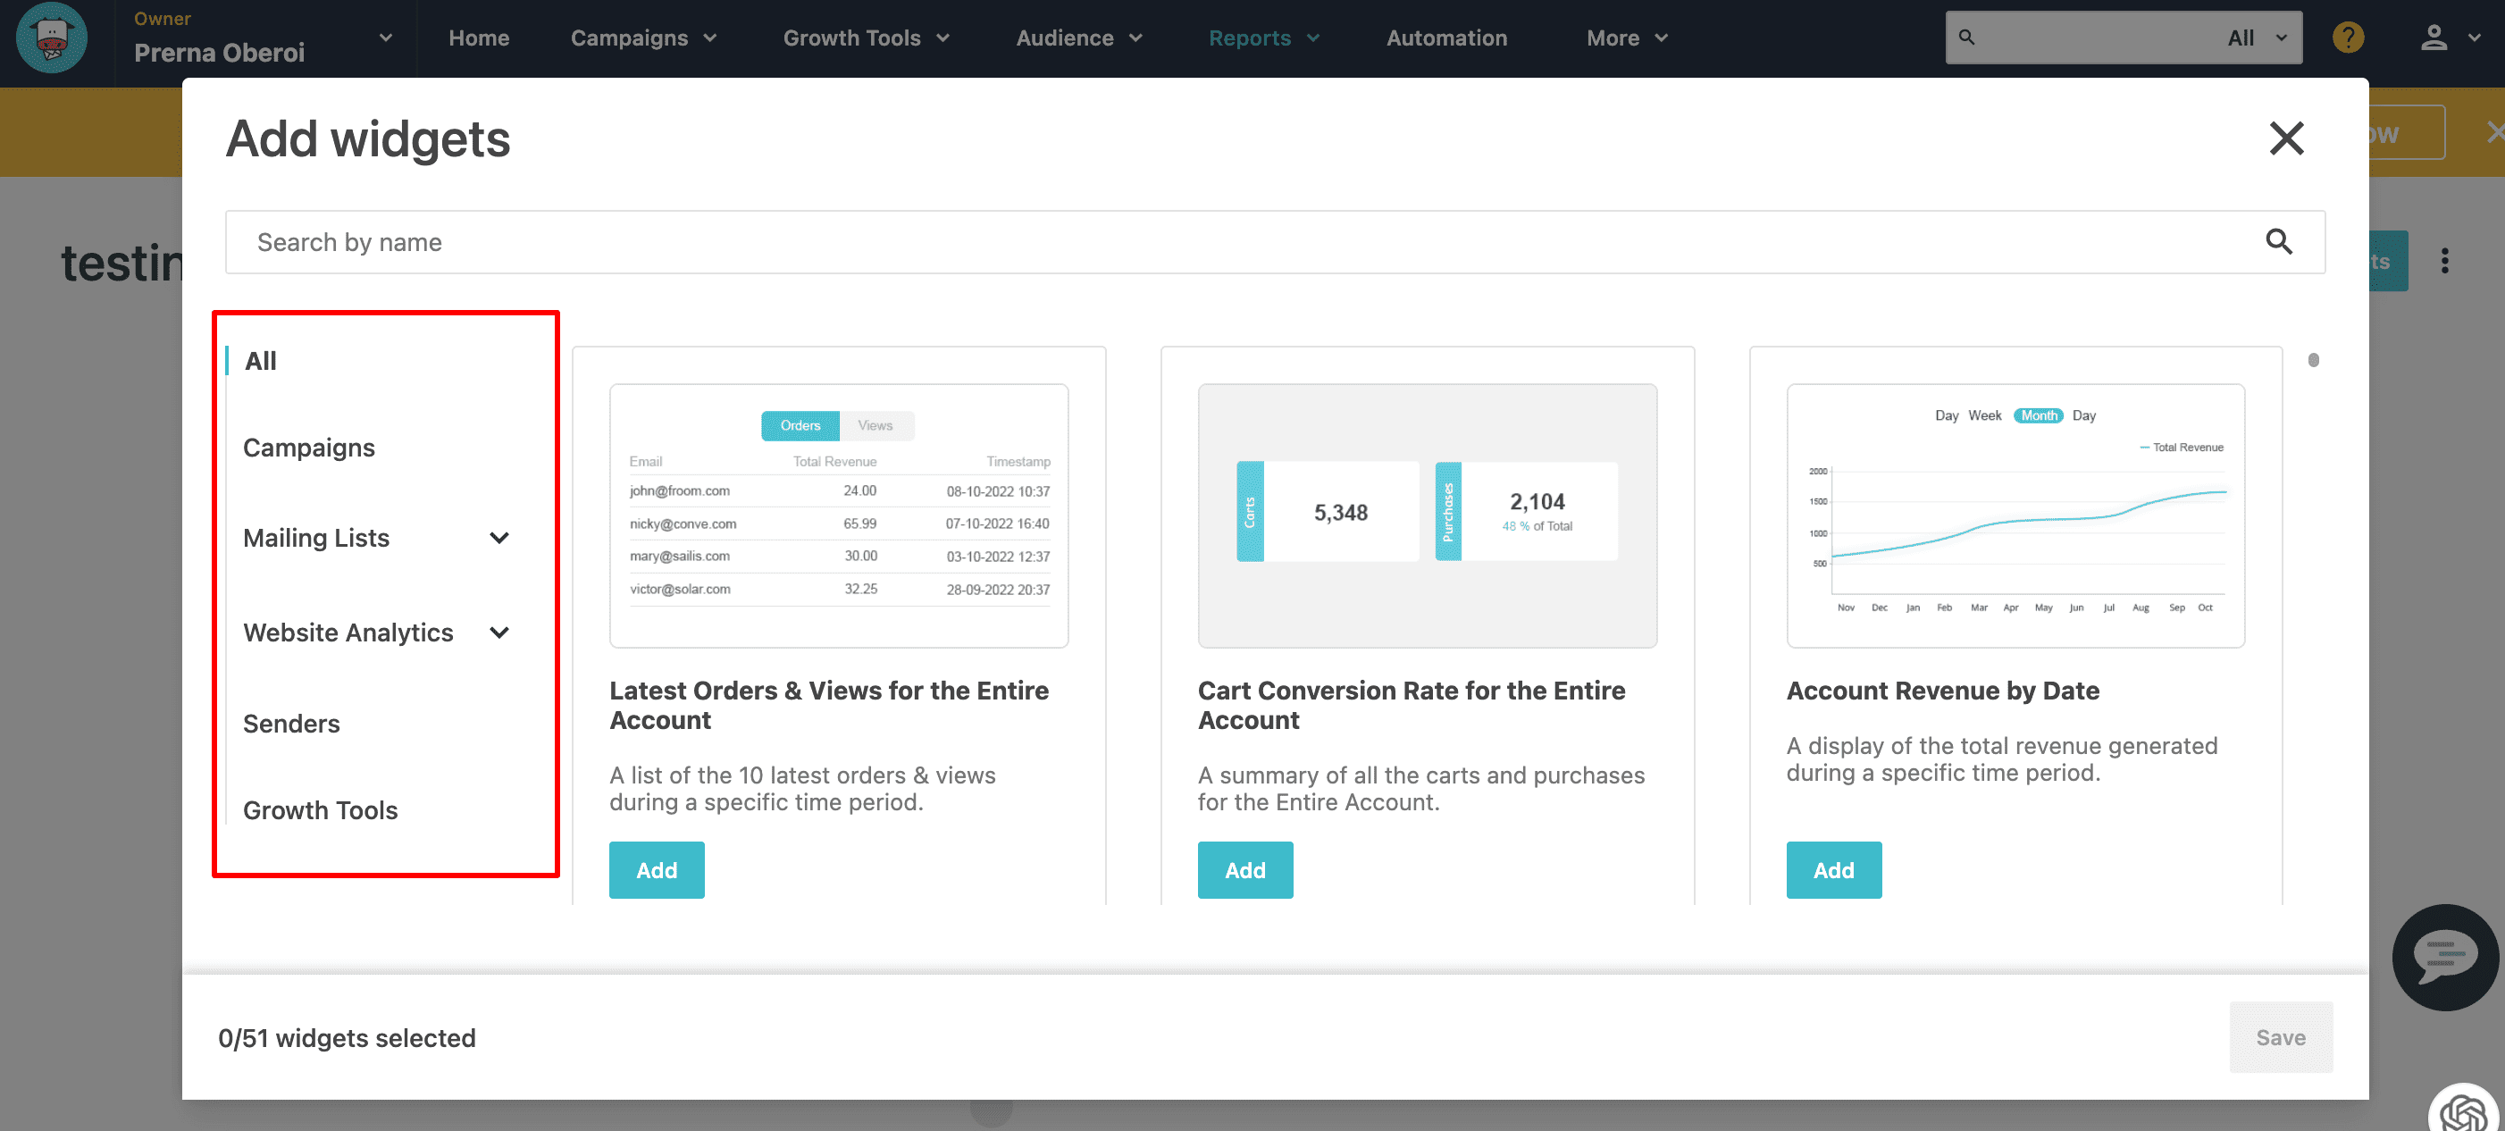
Task: Click the search magnifier in widget search
Action: [2278, 242]
